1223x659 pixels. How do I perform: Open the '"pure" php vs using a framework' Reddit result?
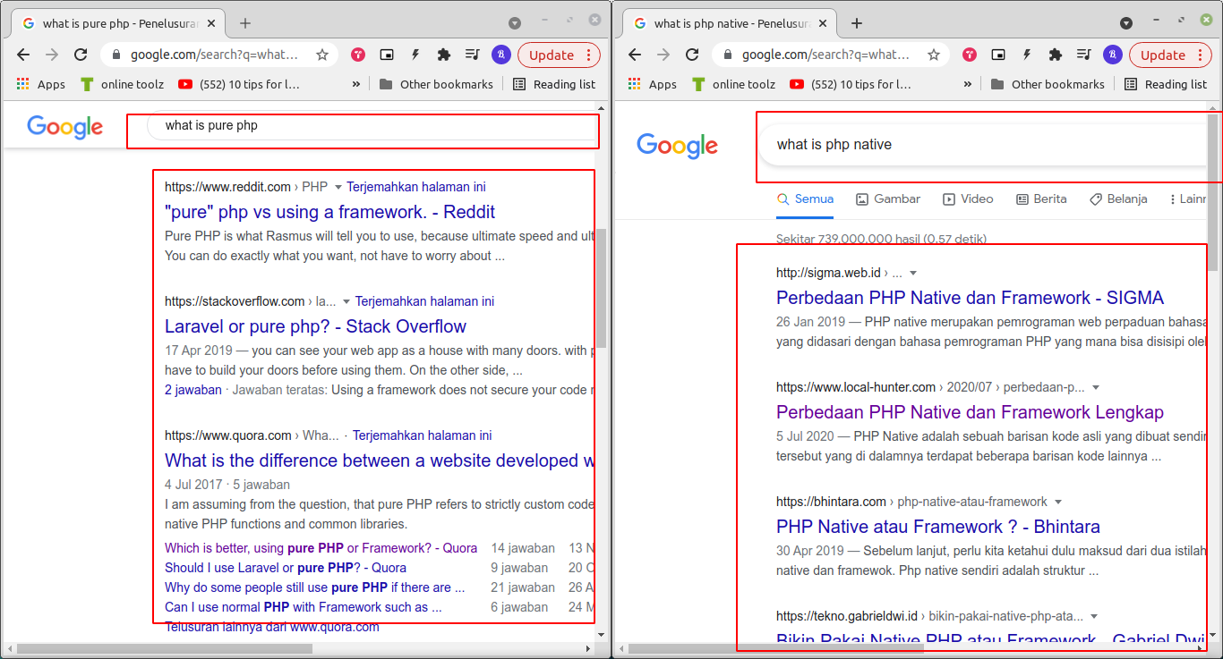pyautogui.click(x=329, y=212)
